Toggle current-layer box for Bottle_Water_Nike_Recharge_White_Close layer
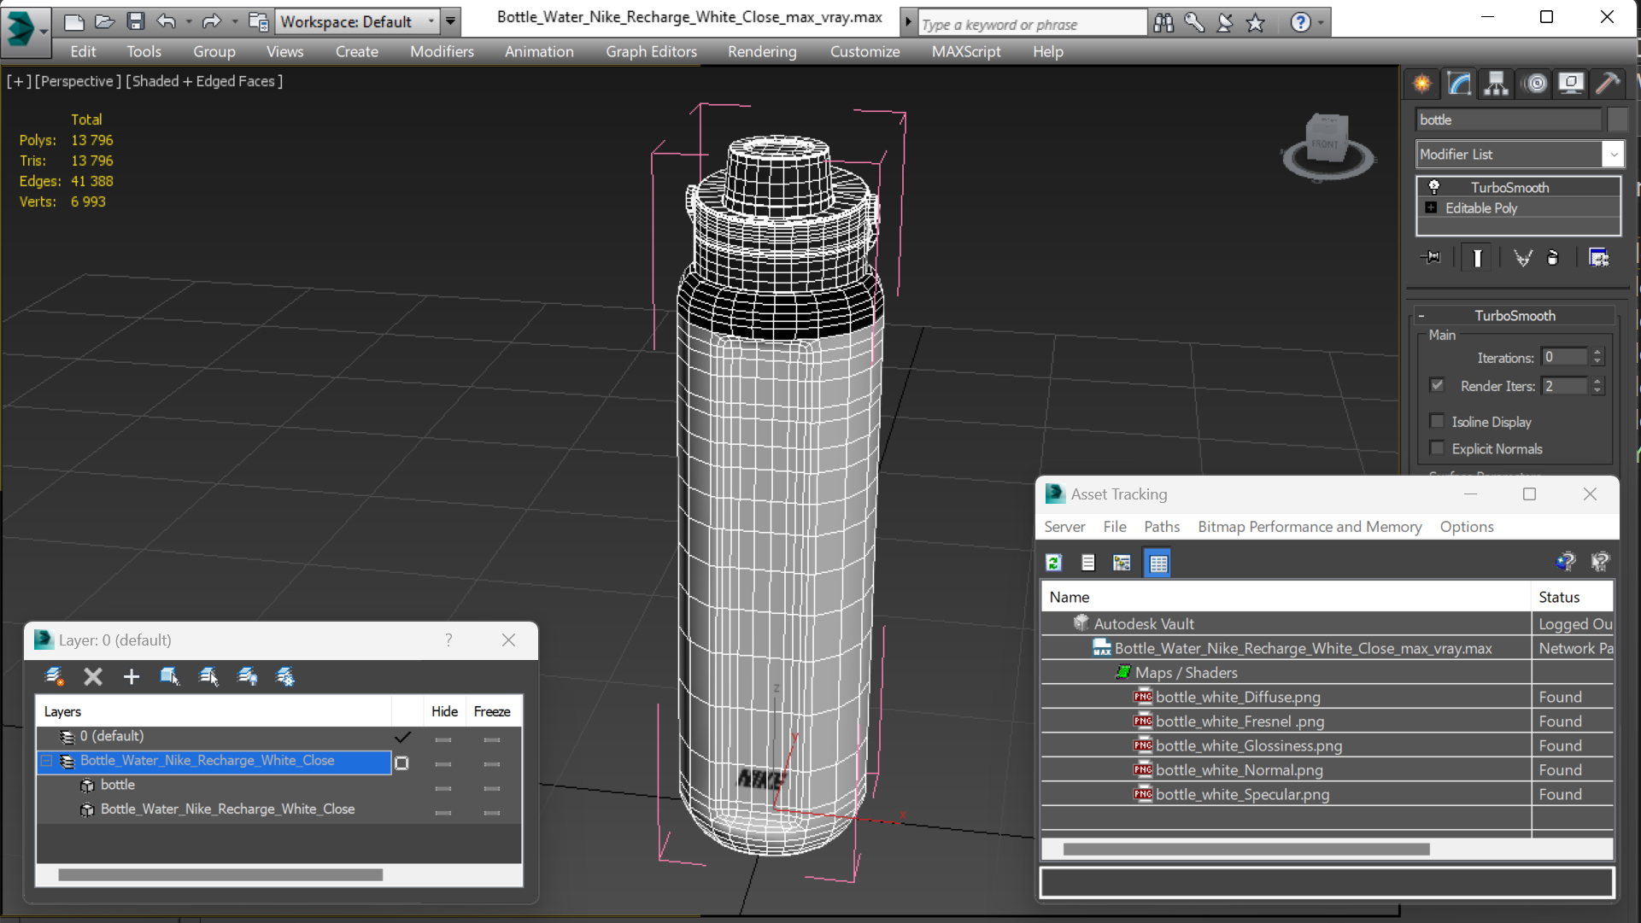The width and height of the screenshot is (1641, 923). point(401,762)
